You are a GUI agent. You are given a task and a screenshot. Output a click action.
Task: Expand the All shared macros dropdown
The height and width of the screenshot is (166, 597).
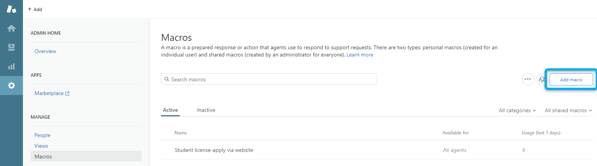568,110
